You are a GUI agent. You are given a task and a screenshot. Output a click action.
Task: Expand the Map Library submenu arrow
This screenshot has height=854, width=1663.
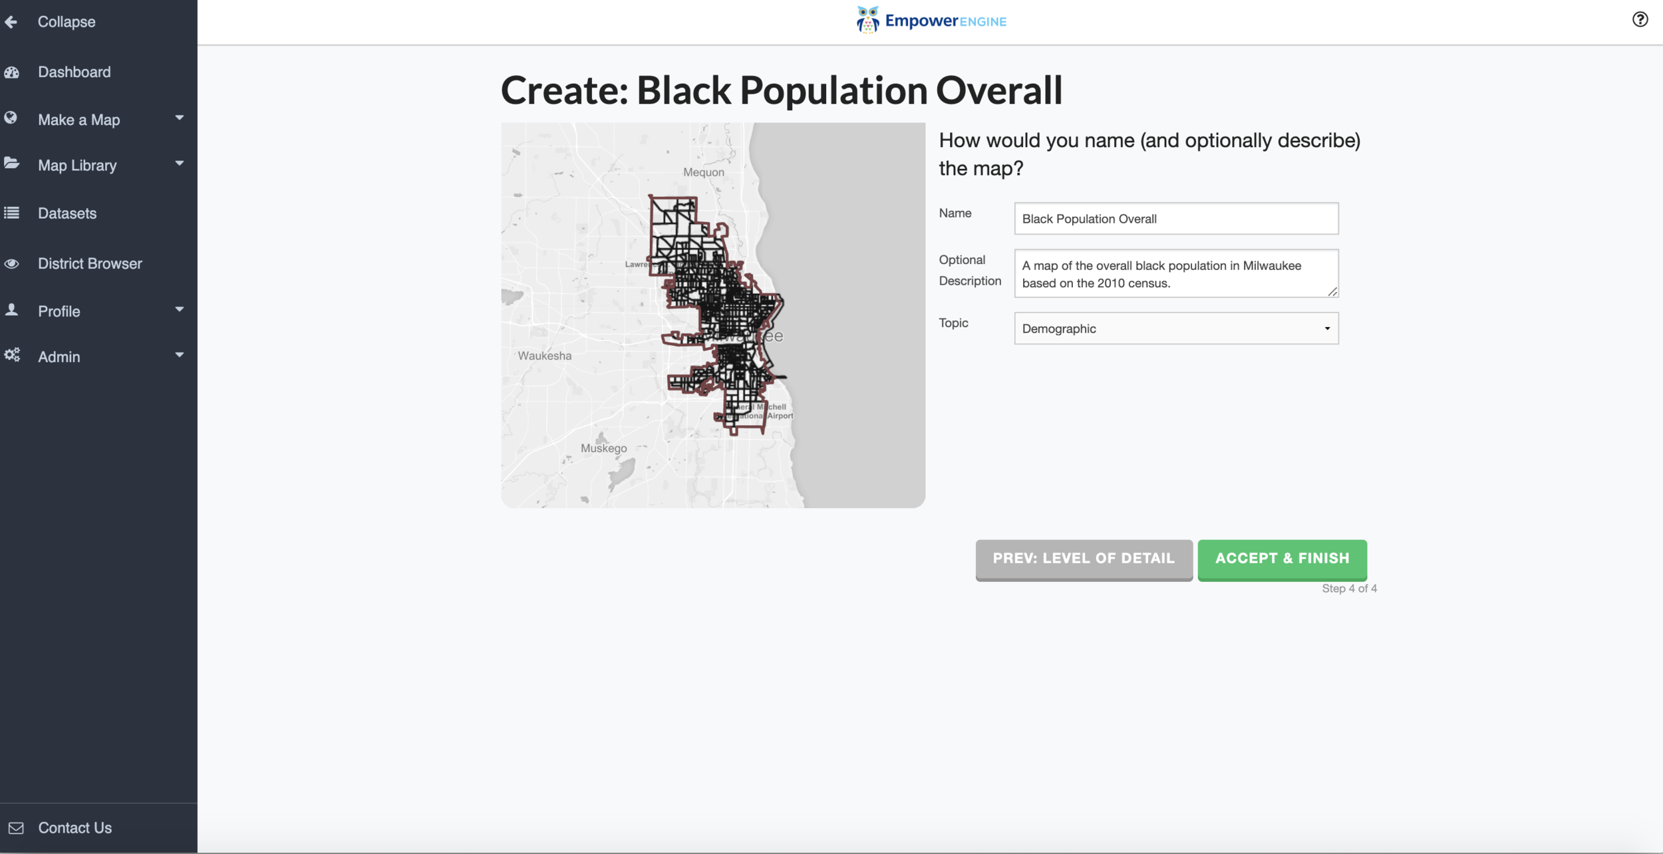pyautogui.click(x=179, y=164)
